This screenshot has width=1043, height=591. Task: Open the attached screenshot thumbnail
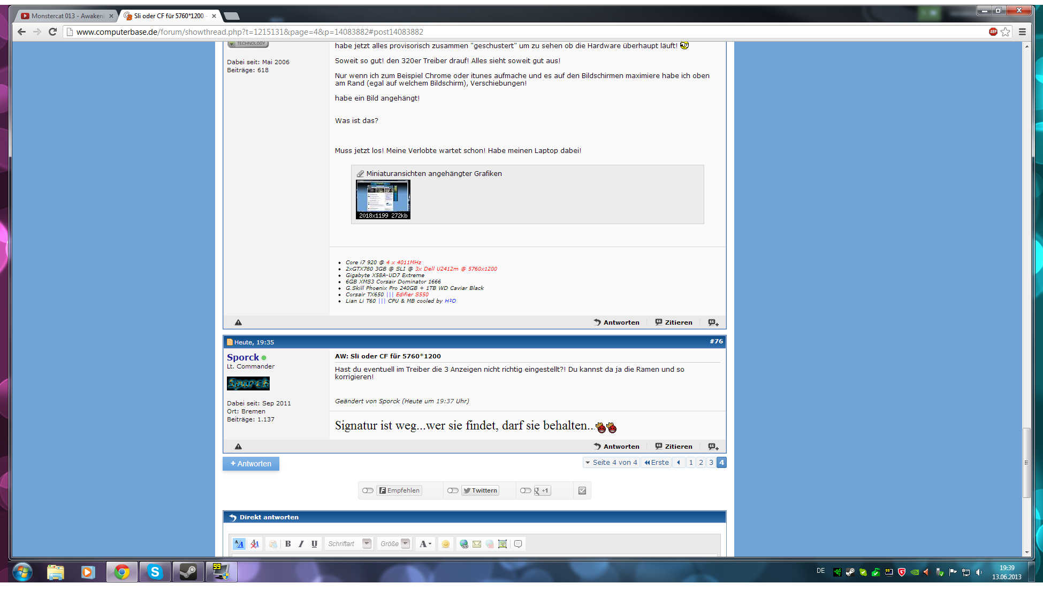[x=383, y=199]
